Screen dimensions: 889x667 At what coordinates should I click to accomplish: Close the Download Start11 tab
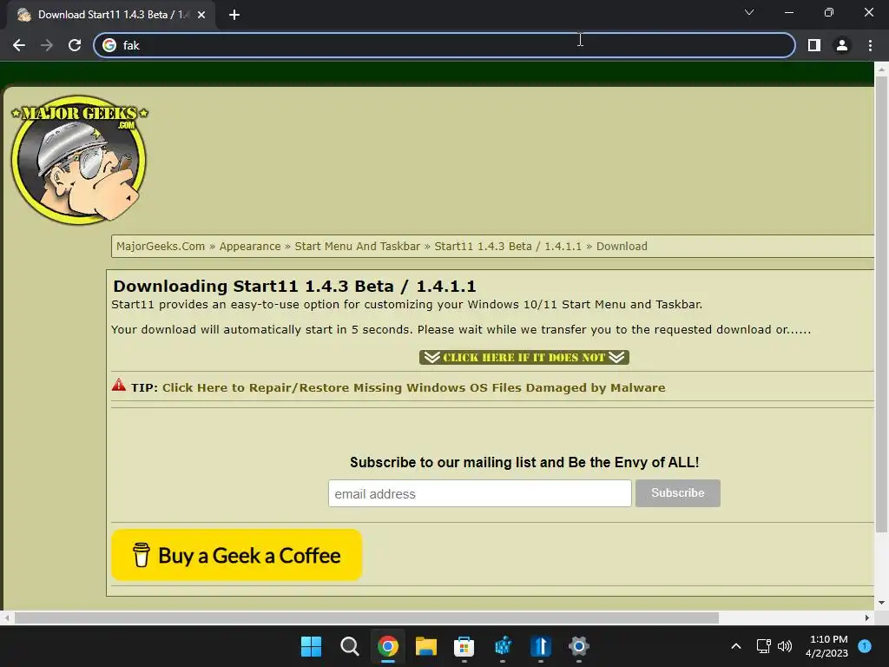(x=201, y=15)
